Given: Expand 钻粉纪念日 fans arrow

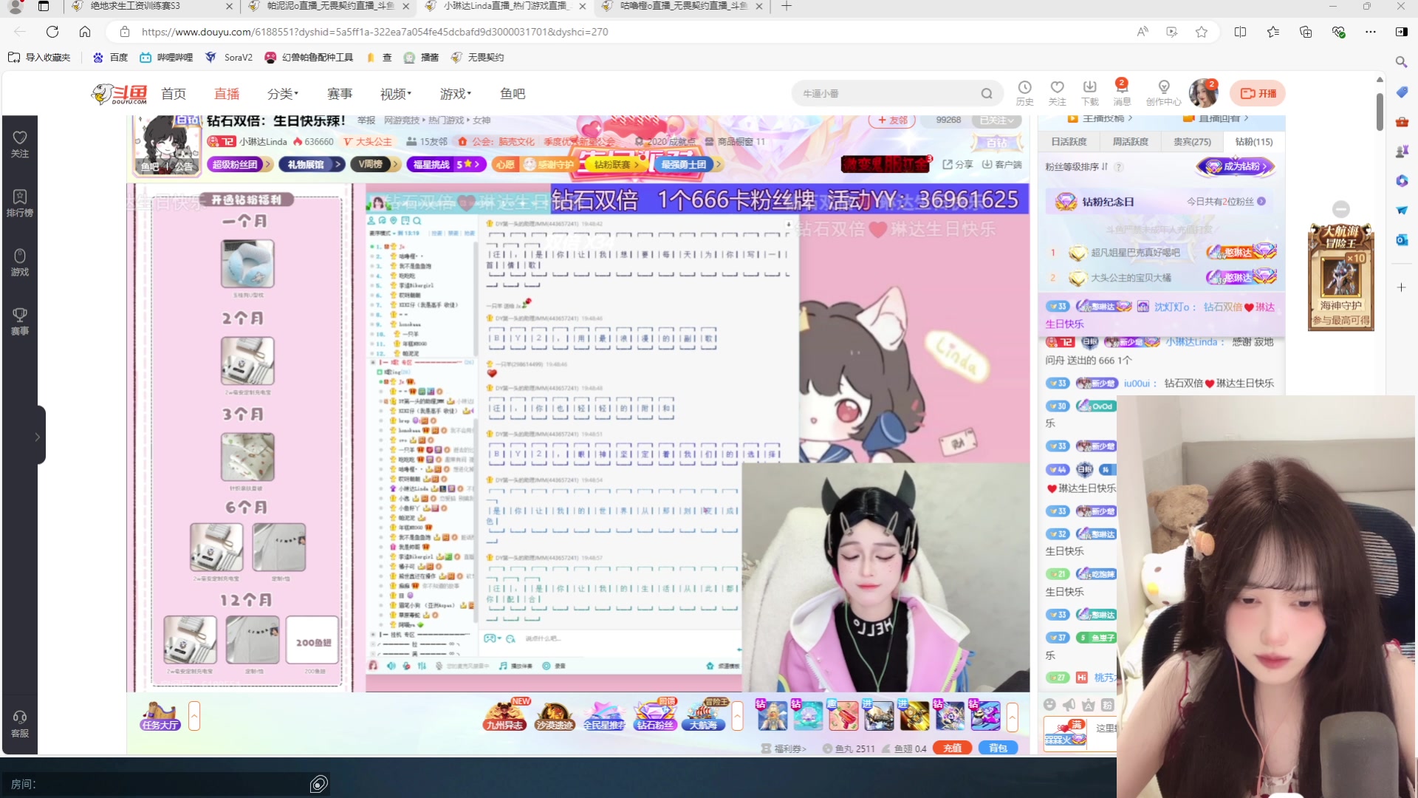Looking at the screenshot, I should [1261, 201].
